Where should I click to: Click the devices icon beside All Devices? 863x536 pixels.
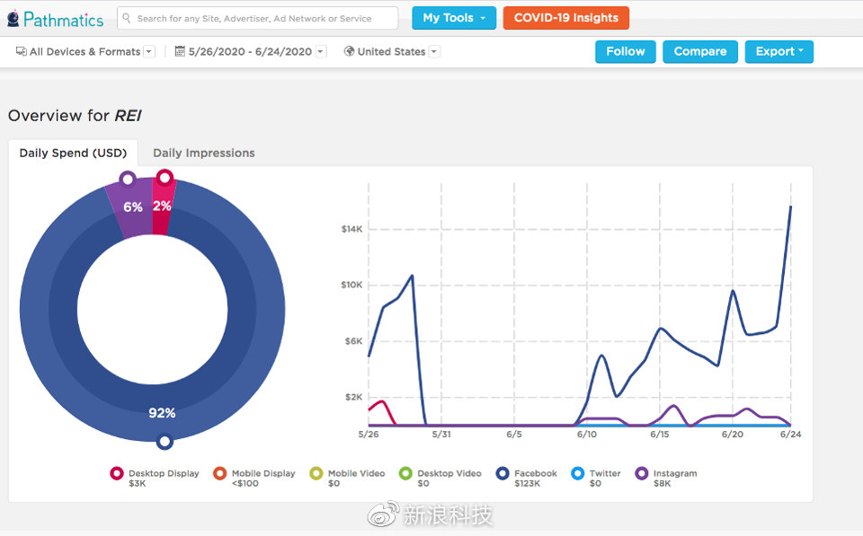pyautogui.click(x=22, y=52)
